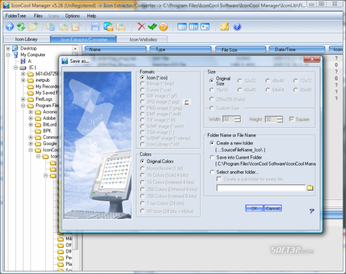The width and height of the screenshot is (346, 274).
Task: Toggle Create a sub-folder for every file
Action: click(219, 179)
